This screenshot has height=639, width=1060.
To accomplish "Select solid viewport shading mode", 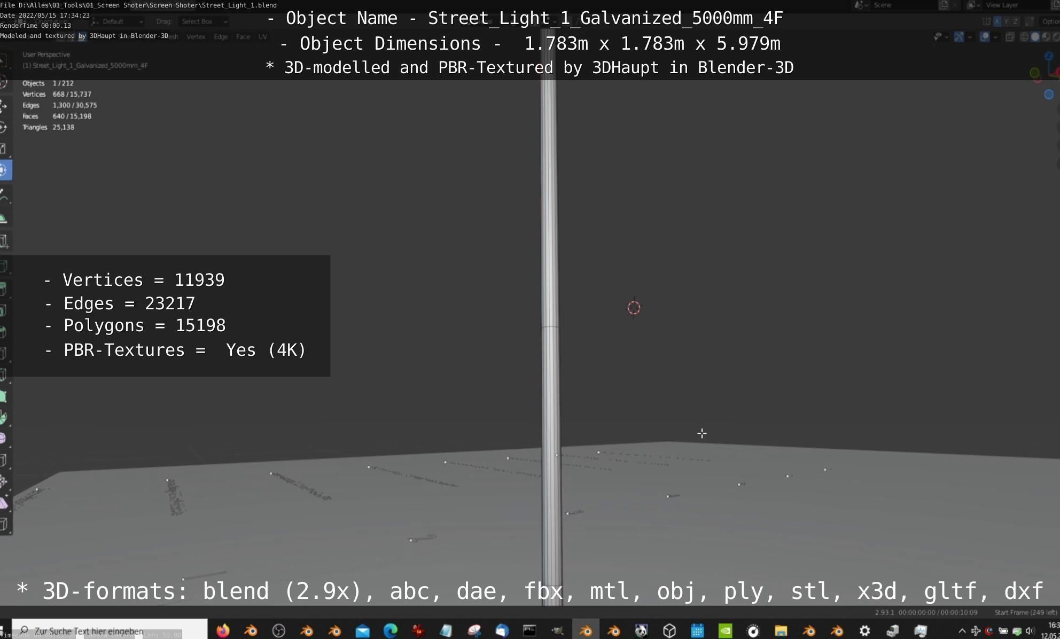I will (1035, 37).
